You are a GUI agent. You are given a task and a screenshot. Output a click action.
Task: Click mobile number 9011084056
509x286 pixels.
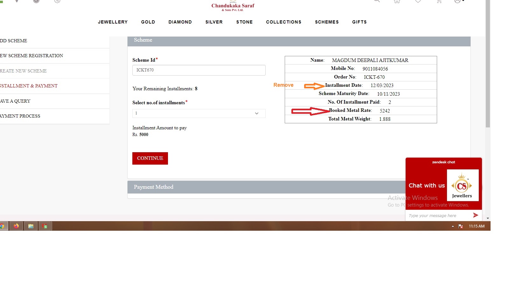coord(375,69)
